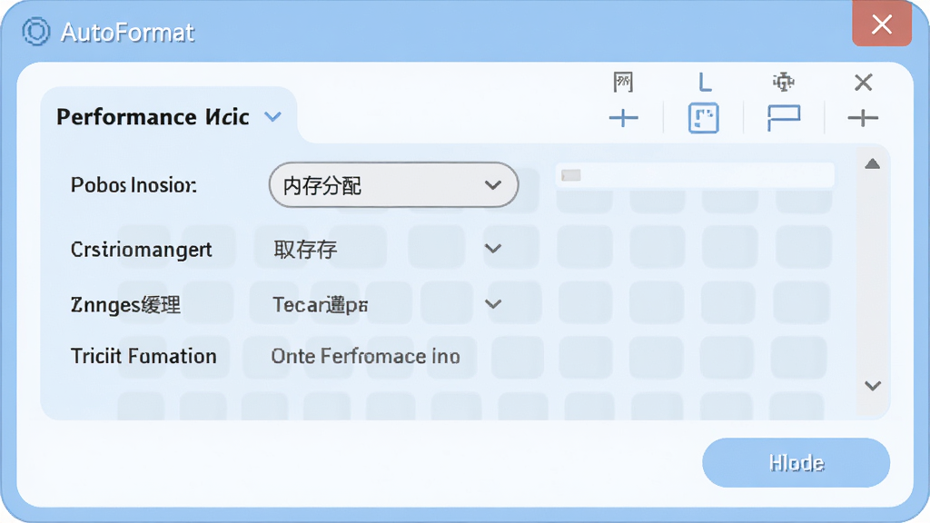
Task: Click the Performance tab title
Action: [x=153, y=117]
